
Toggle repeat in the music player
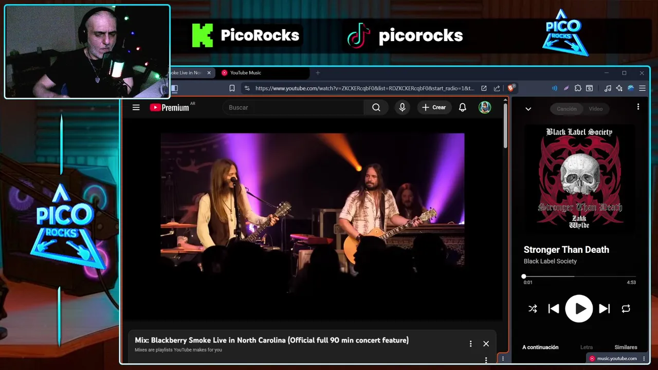626,309
